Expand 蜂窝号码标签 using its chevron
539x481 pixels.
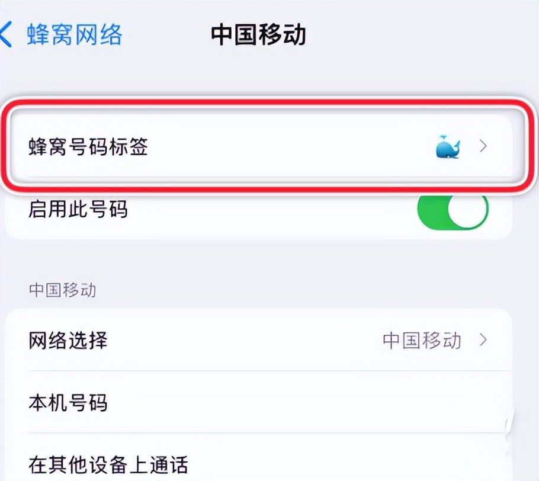(483, 147)
